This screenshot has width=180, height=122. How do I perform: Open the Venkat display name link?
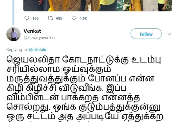point(32,31)
